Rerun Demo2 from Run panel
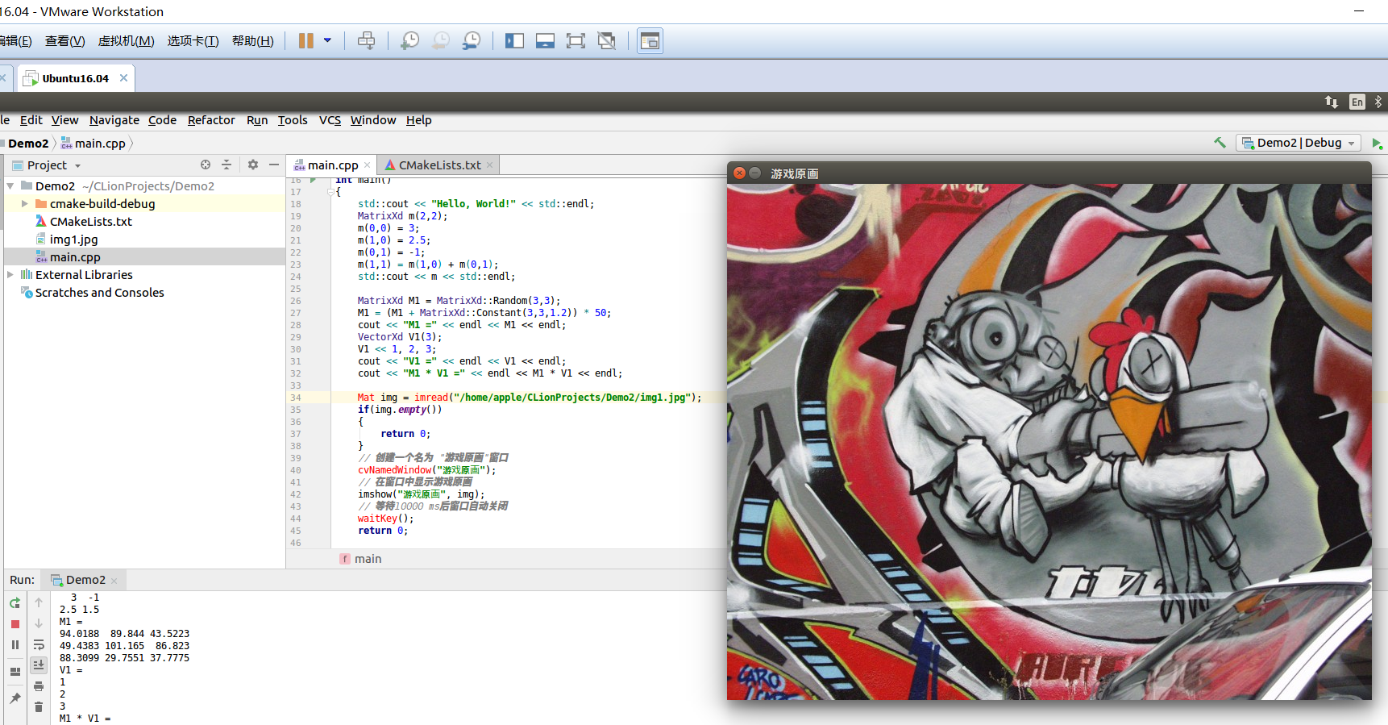This screenshot has width=1388, height=725. (15, 603)
